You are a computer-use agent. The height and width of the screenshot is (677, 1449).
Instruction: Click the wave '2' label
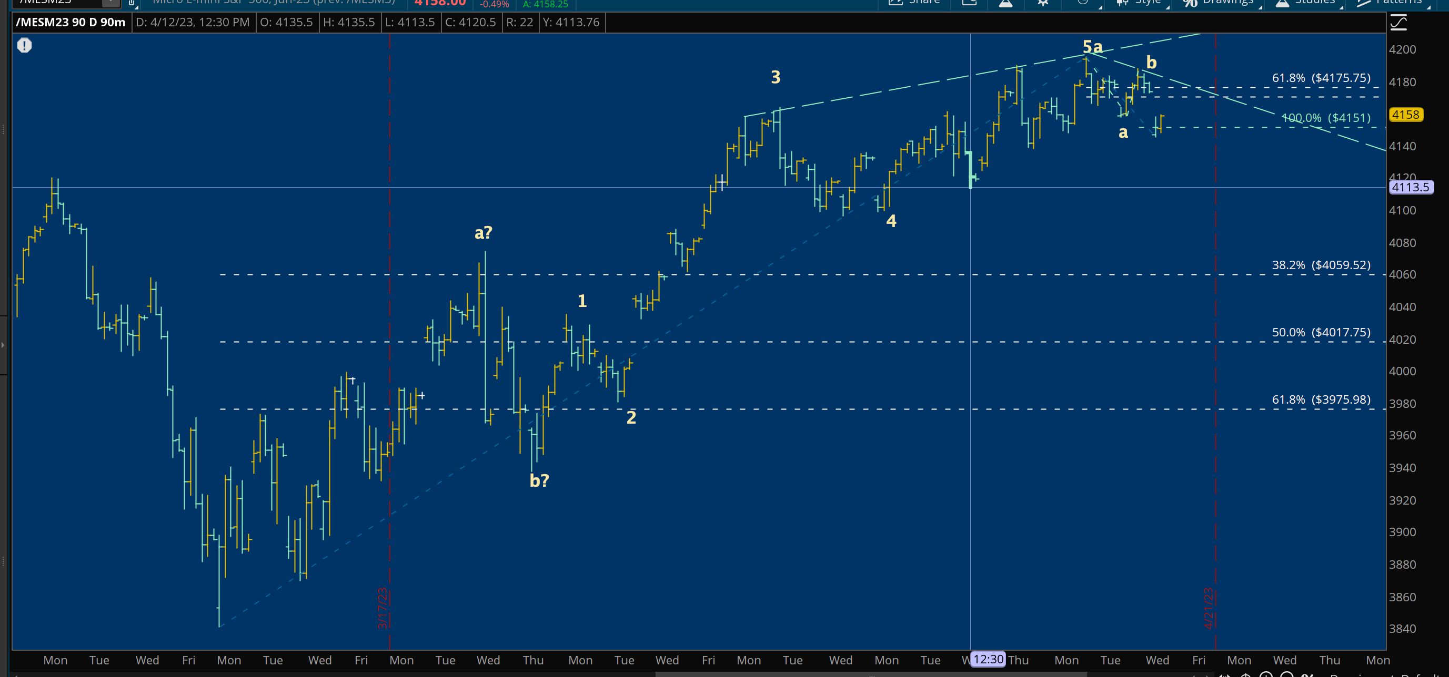point(631,417)
